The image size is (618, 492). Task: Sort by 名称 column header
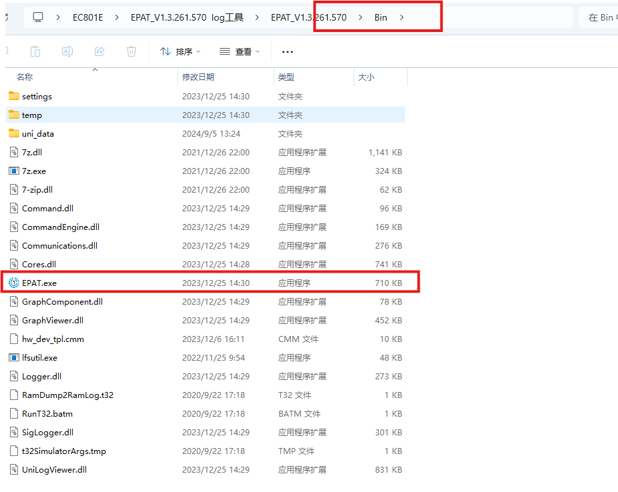tap(25, 77)
